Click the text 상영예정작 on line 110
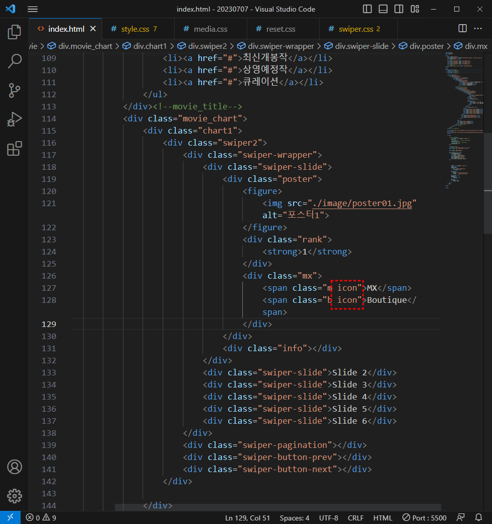 click(x=265, y=70)
